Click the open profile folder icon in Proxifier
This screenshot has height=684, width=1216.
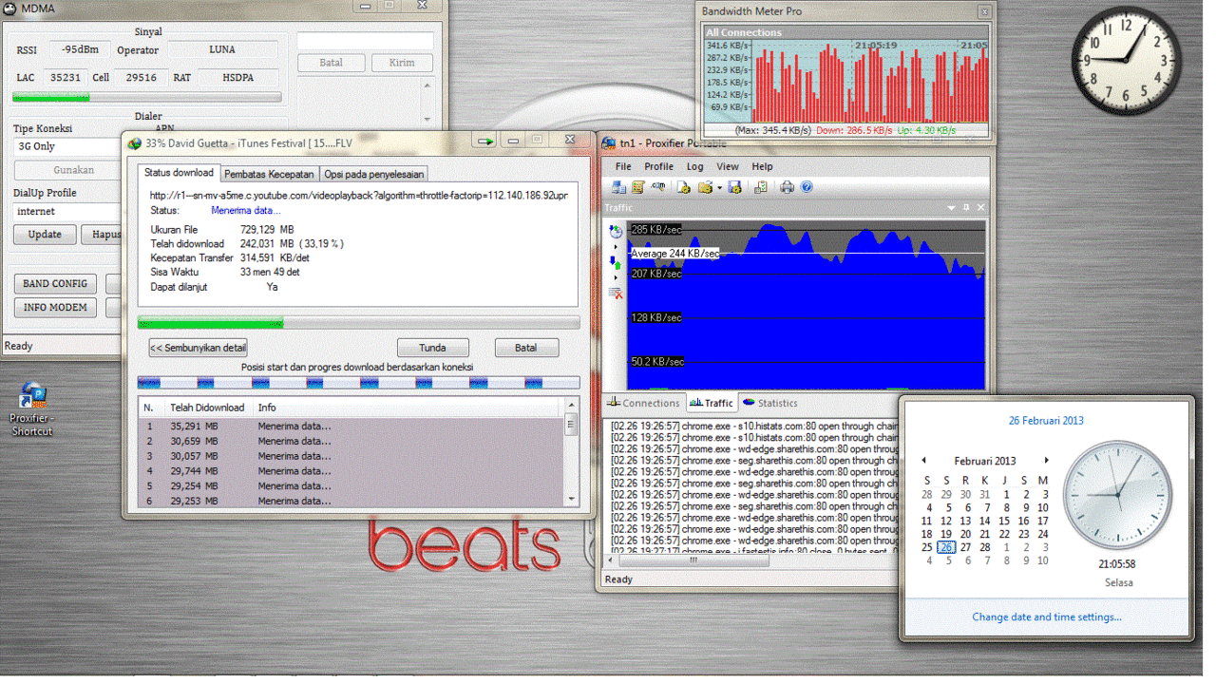(x=705, y=187)
